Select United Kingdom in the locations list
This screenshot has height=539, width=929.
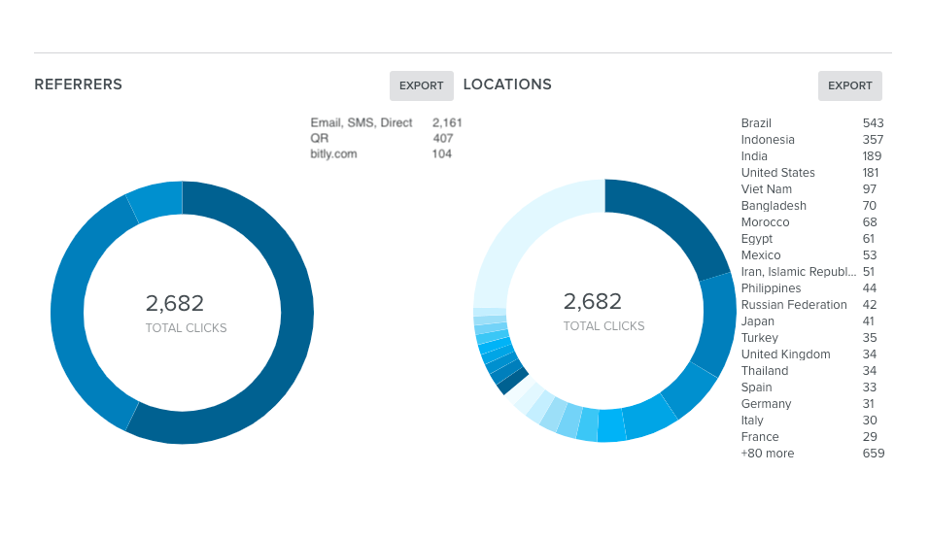pyautogui.click(x=785, y=354)
